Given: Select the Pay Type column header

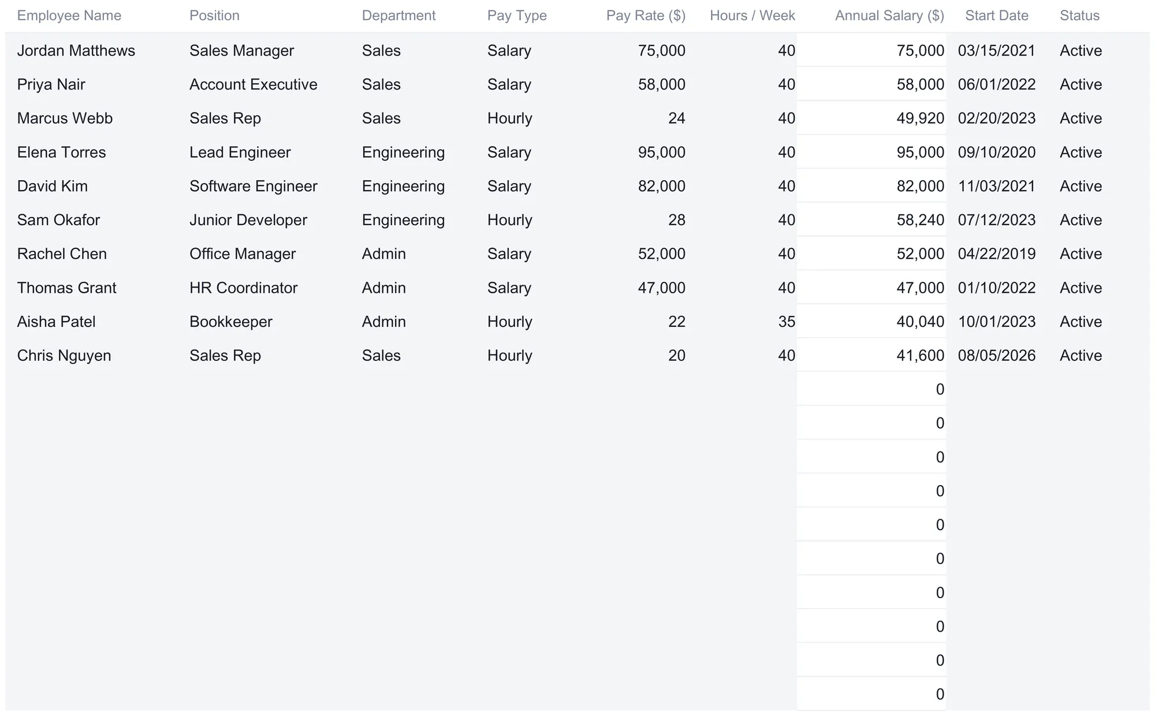Looking at the screenshot, I should (517, 16).
